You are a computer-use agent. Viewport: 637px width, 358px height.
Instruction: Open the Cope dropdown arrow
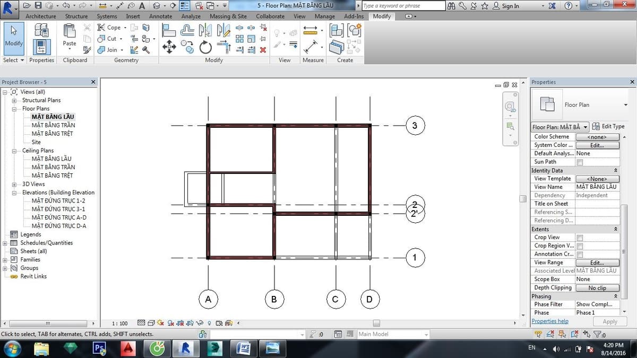[124, 28]
